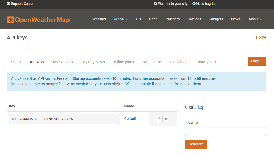Click the magnifier icon for city weather

(x=155, y=4)
